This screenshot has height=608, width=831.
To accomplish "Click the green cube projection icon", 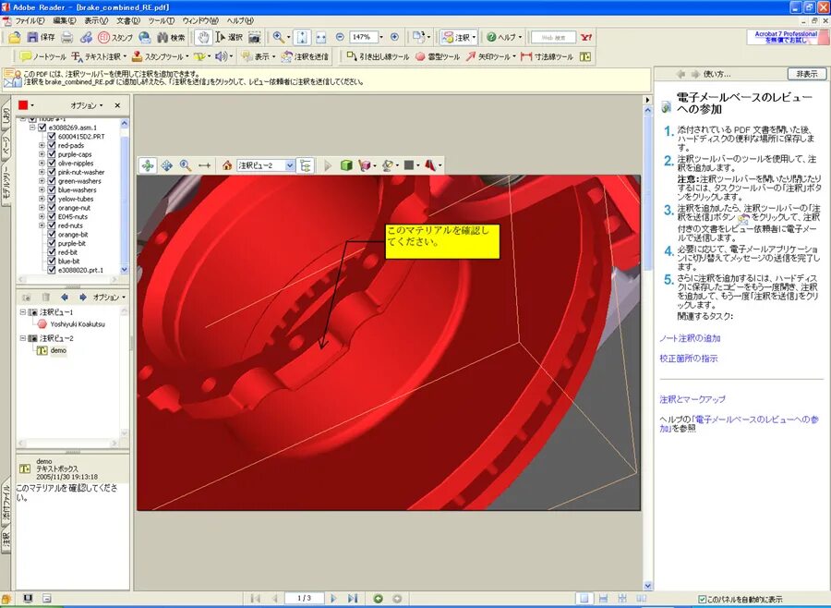I will 346,165.
